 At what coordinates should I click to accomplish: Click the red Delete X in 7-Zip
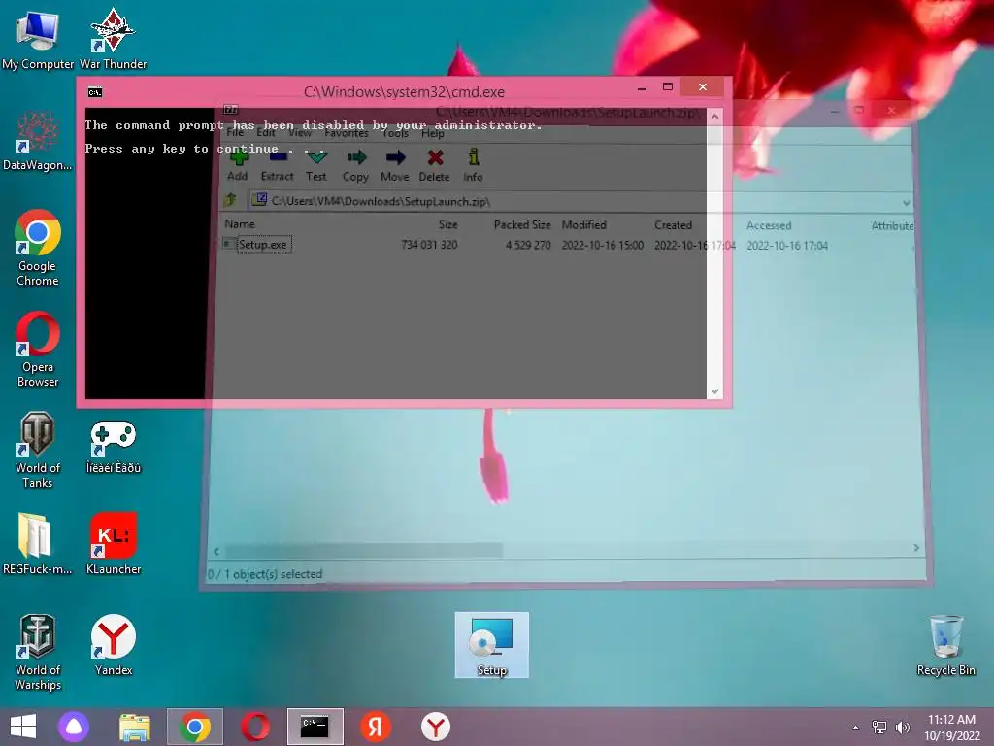pos(434,165)
